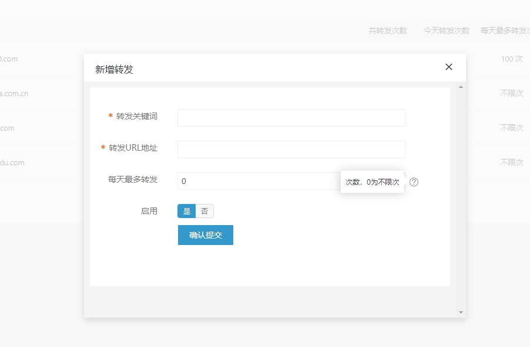
Task: Click the 启用 field label
Action: pos(149,211)
